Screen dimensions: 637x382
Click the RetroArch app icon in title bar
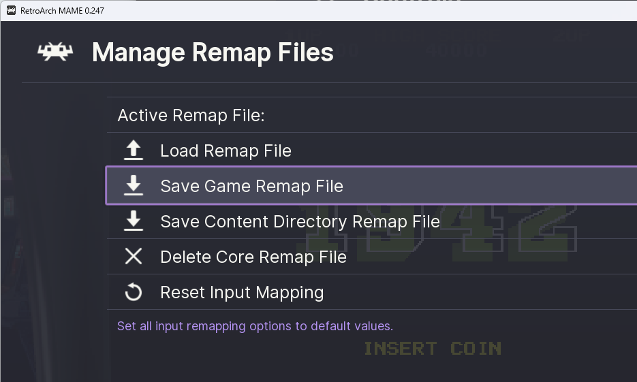tap(12, 10)
